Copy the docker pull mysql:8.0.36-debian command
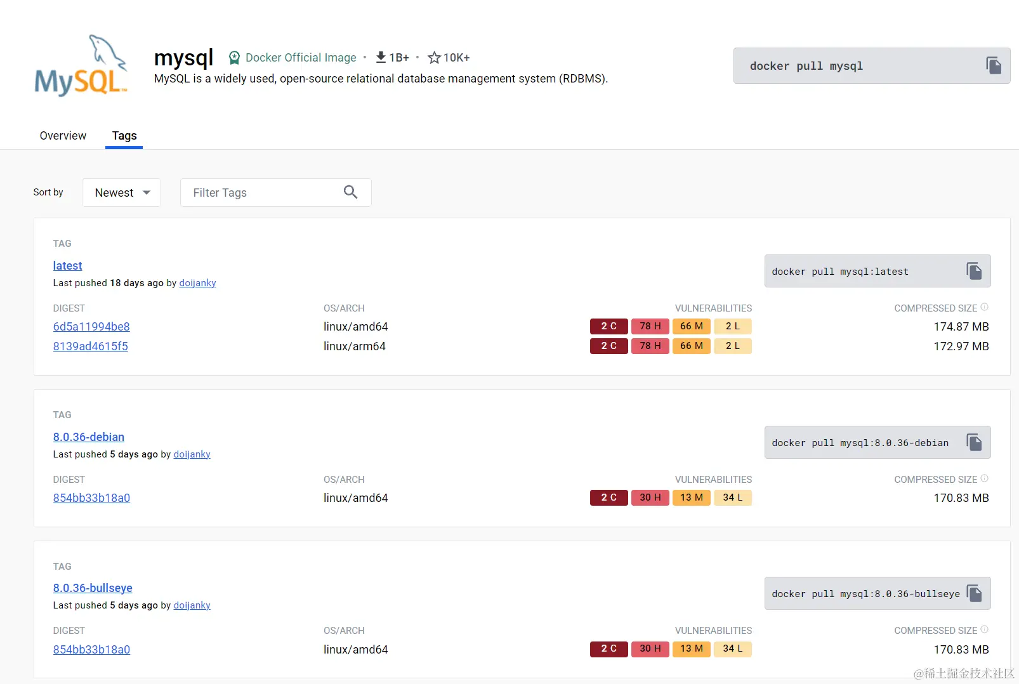The width and height of the screenshot is (1019, 684). point(973,442)
